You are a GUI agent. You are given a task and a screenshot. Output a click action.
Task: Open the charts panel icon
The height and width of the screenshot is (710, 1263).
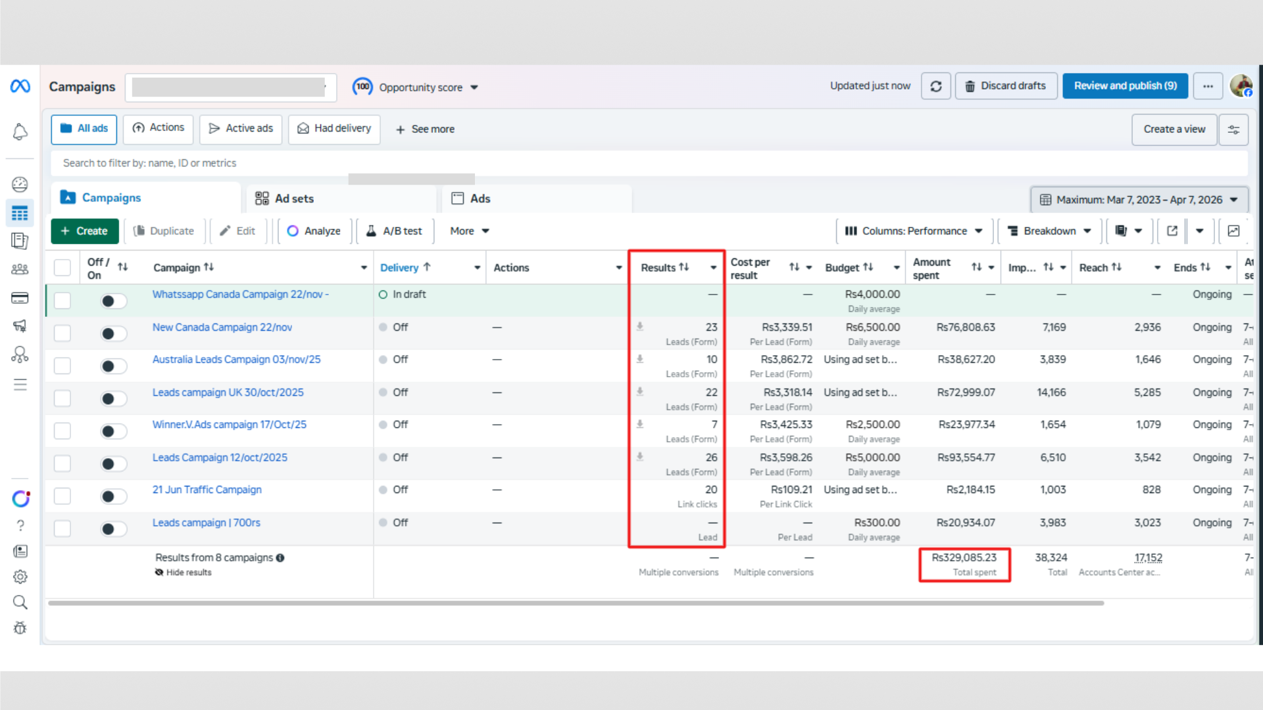click(1233, 231)
